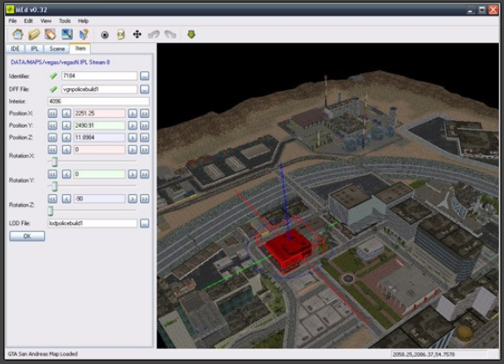Decrease Position Z with the double-left arrow
Image resolution: width=504 pixels, height=364 pixels.
pyautogui.click(x=53, y=137)
